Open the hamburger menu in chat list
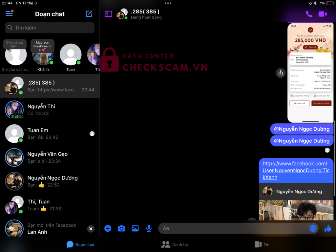Image resolution: width=336 pixels, height=252 pixels. pos(9,14)
